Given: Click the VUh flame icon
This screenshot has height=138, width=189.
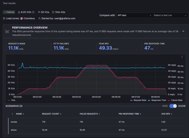Looking at the screenshot, I should [19, 12].
